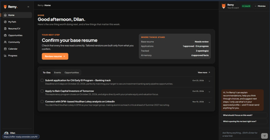270x140 pixels.
Task: Click arrow icon beside View more
Action: coord(209,73)
